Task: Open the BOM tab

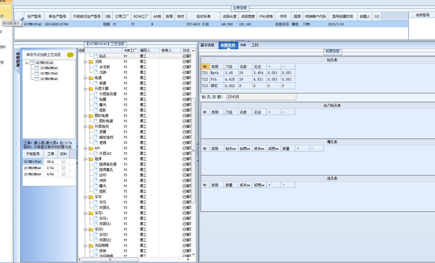Action: (x=243, y=45)
